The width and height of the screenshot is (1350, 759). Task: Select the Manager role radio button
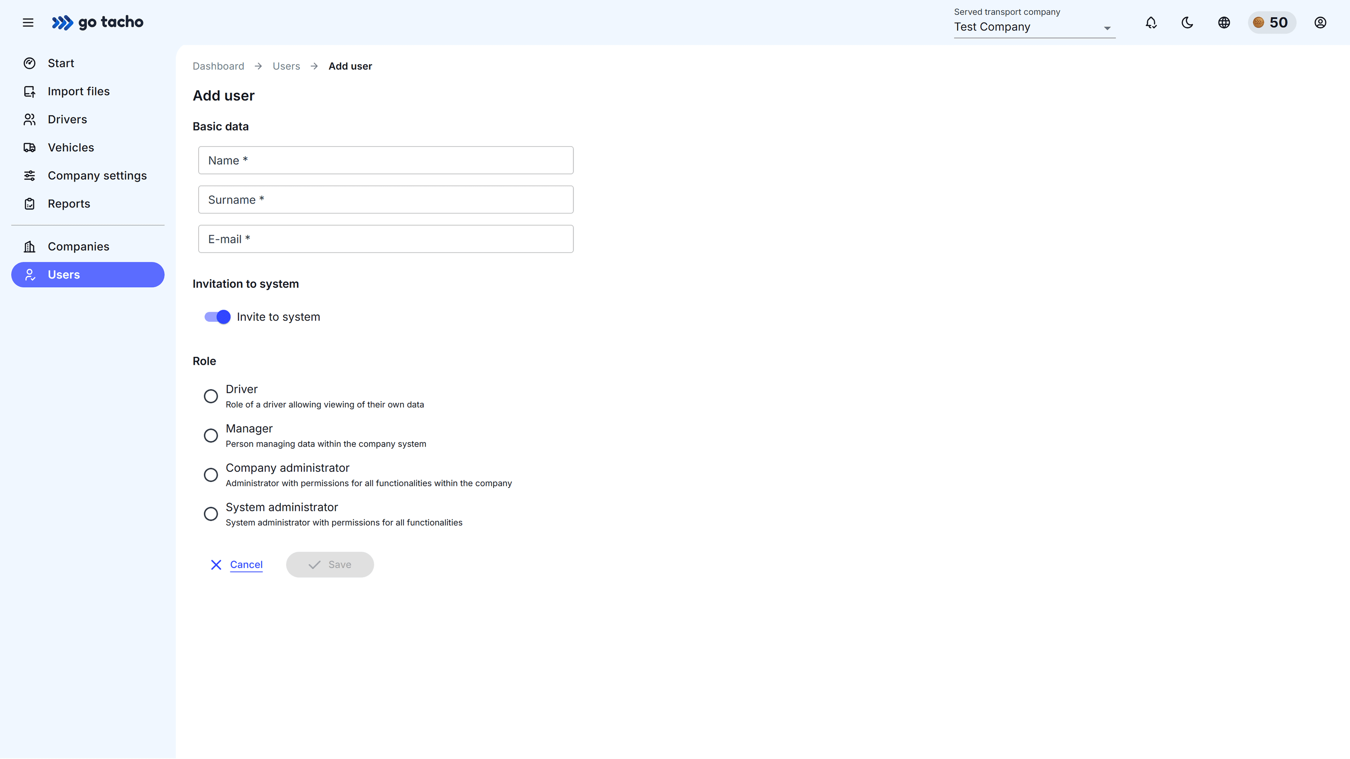point(211,436)
